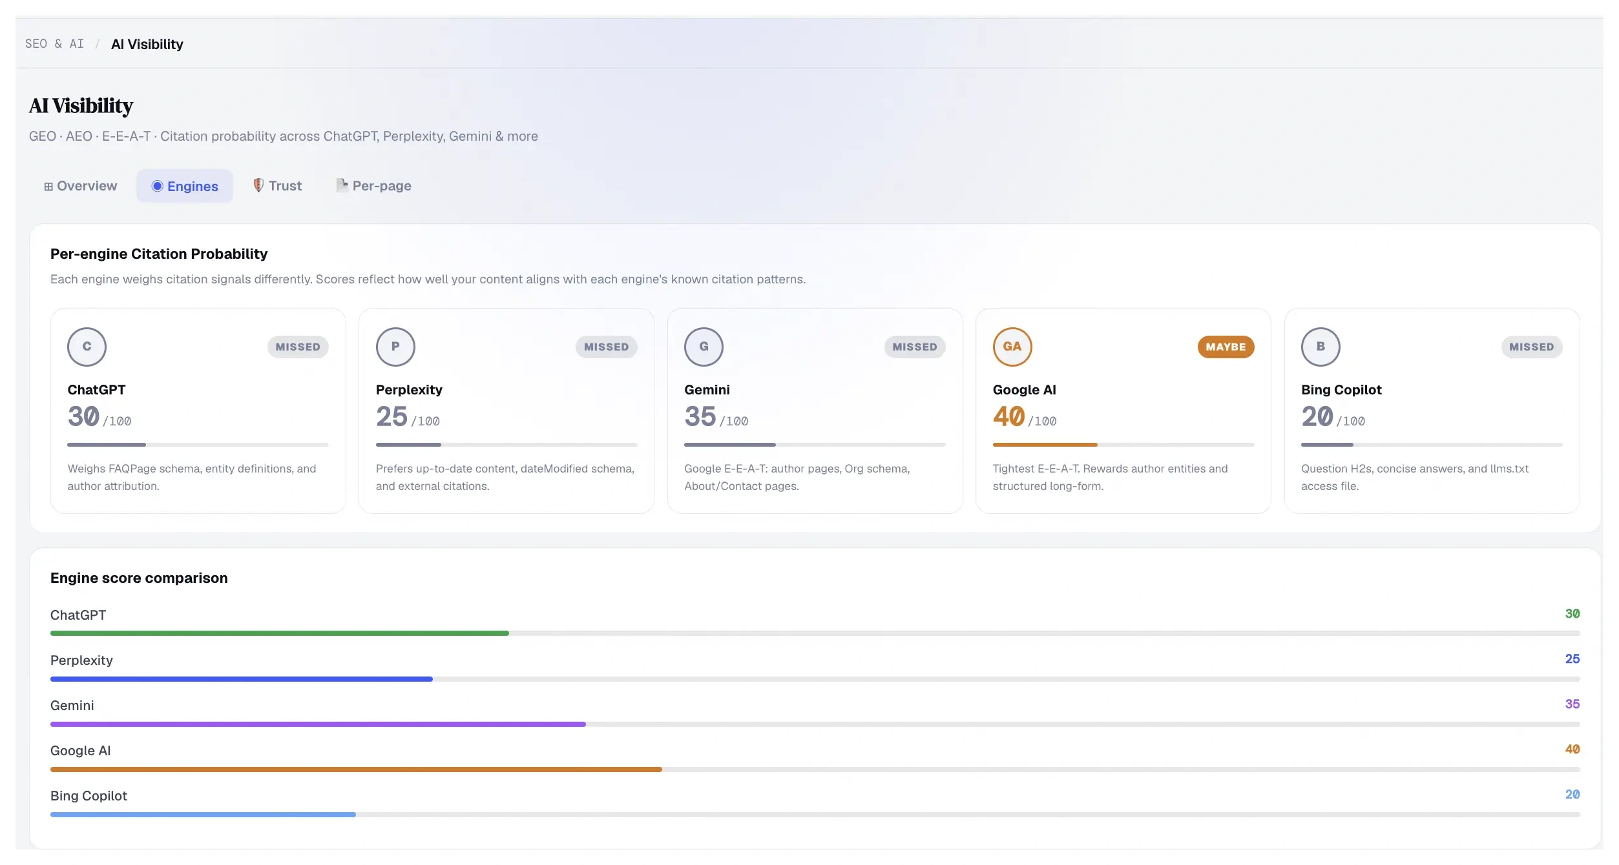The width and height of the screenshot is (1619, 865).
Task: Click the MISSED badge on Perplexity card
Action: click(606, 347)
